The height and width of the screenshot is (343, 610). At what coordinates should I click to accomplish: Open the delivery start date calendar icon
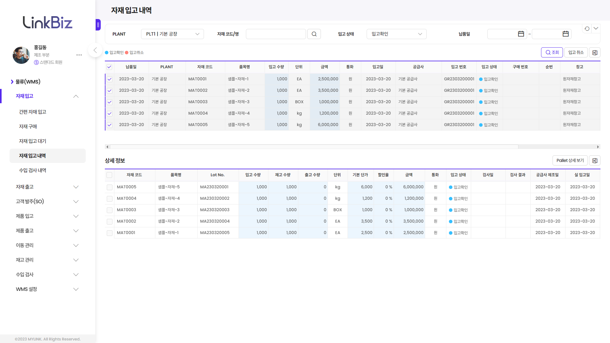(521, 34)
